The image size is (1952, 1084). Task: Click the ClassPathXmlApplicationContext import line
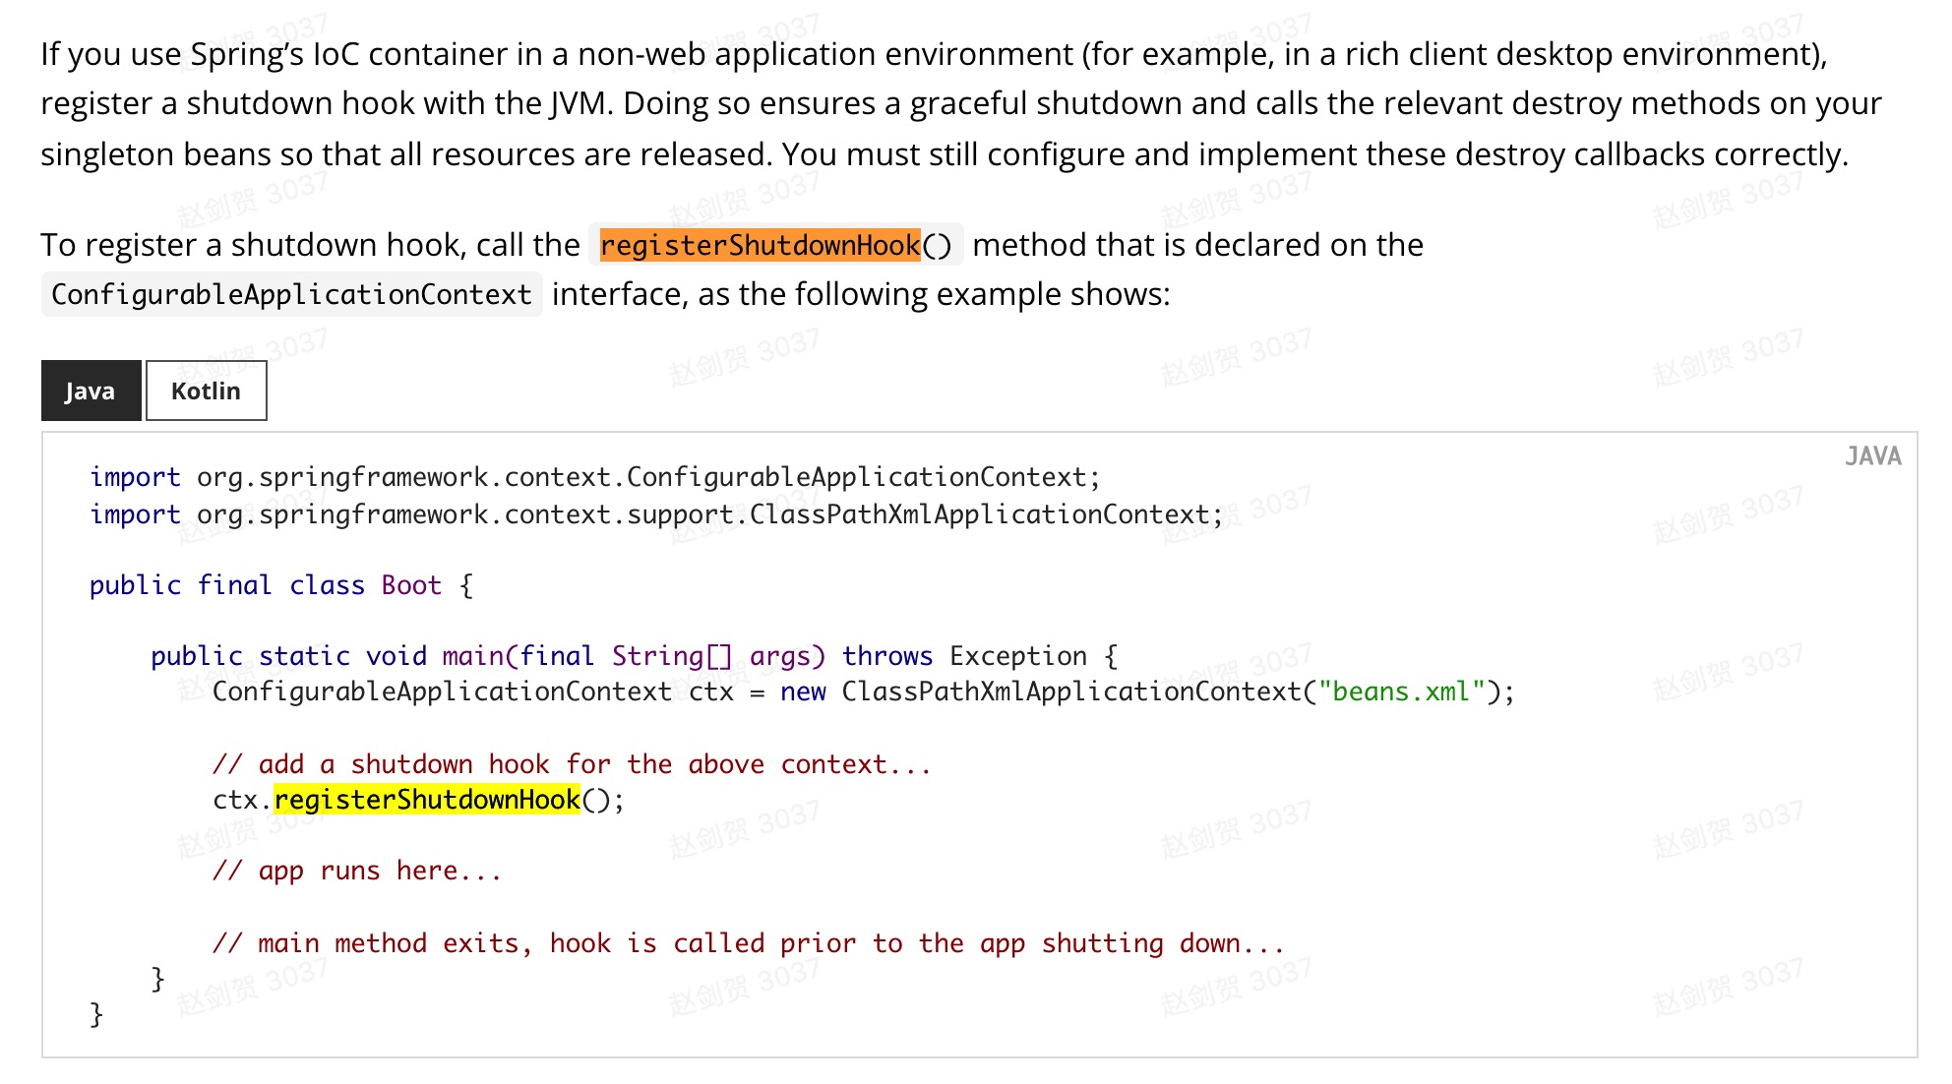coord(655,514)
